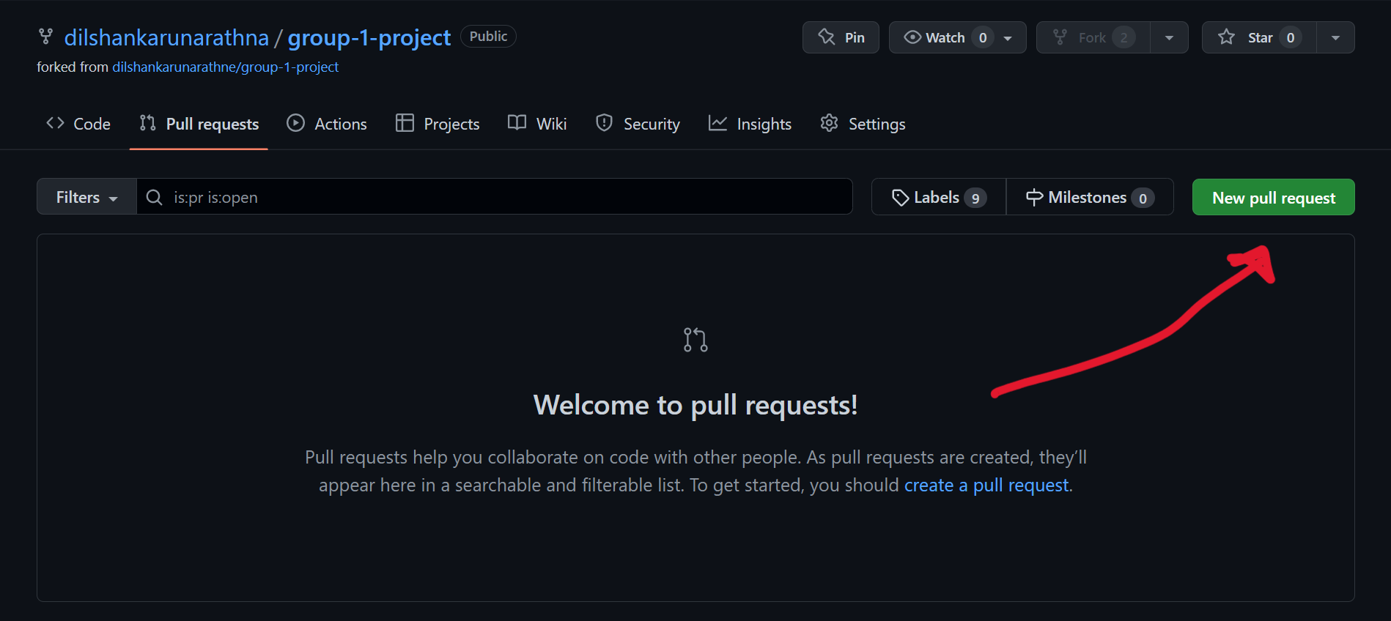Click the Insights graph icon
The height and width of the screenshot is (621, 1391).
point(717,123)
